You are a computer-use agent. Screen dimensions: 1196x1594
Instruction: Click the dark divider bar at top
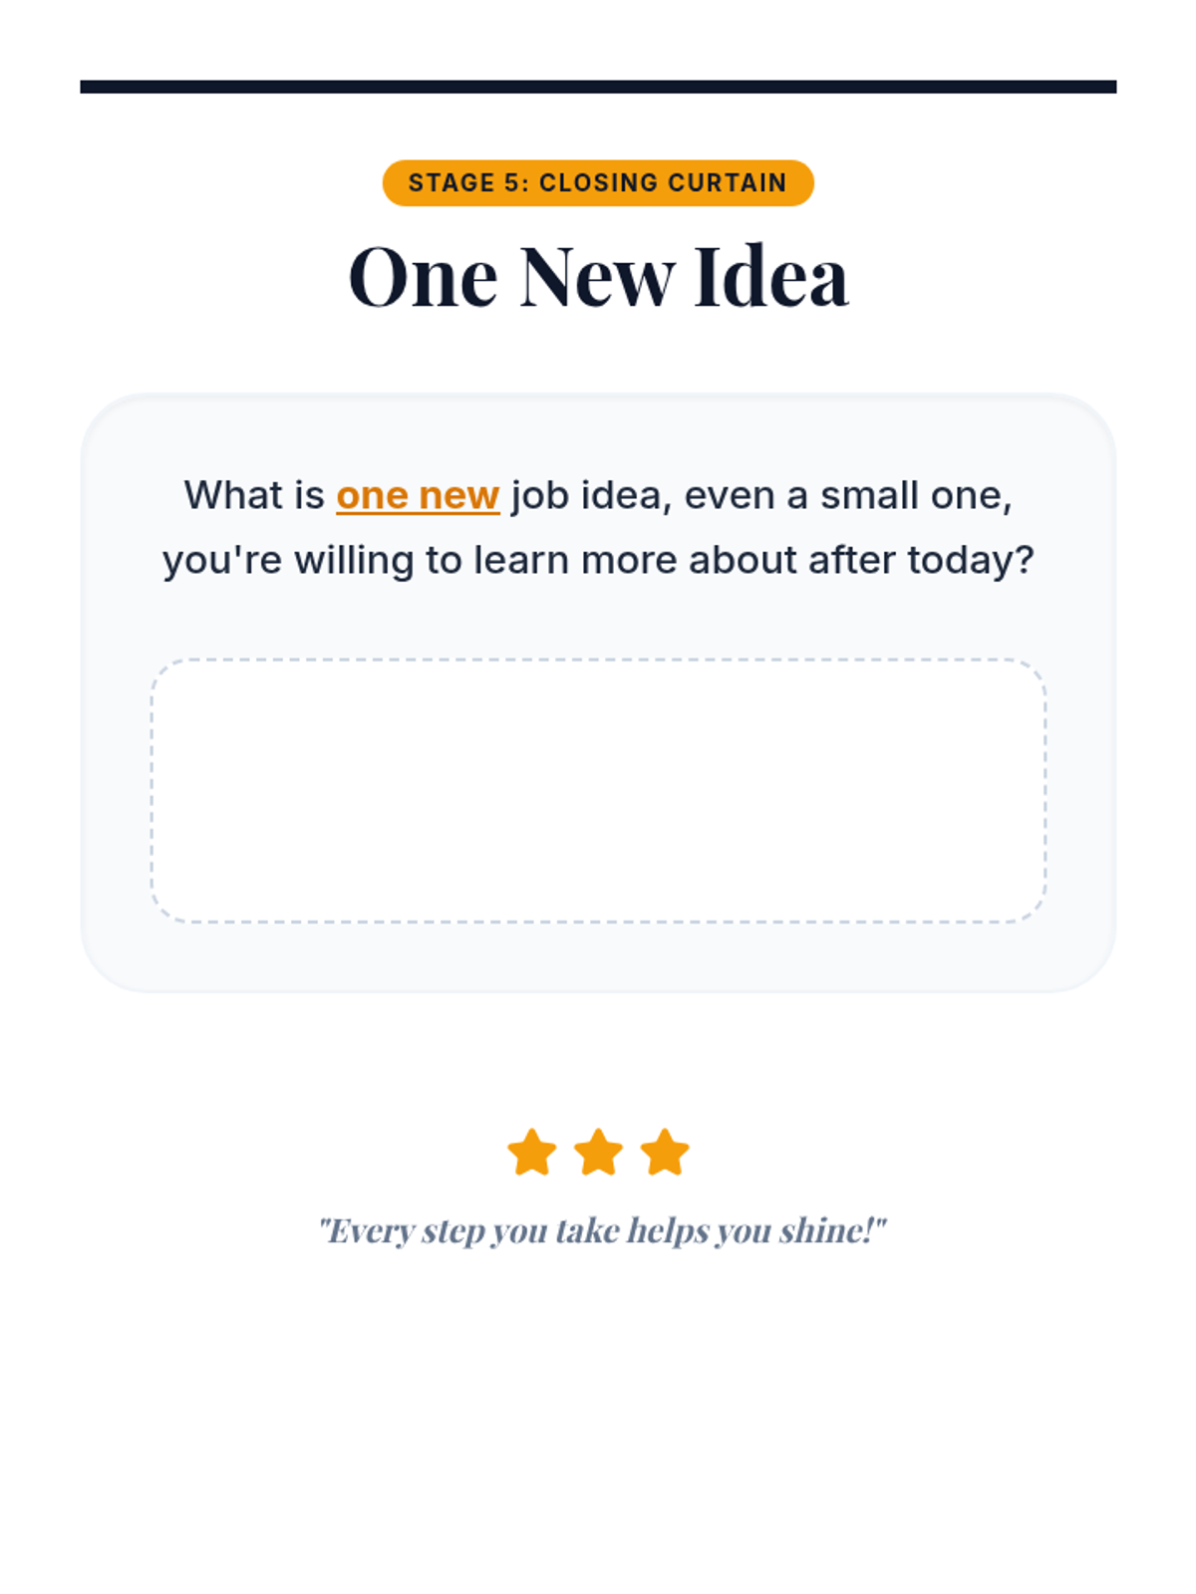click(x=598, y=87)
